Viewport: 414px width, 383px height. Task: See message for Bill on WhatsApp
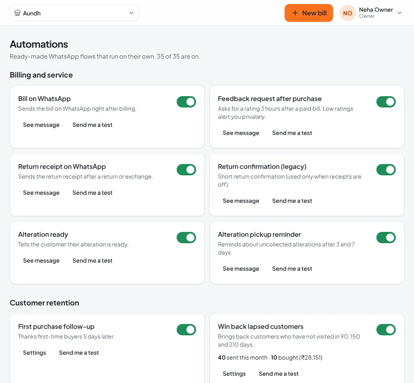pyautogui.click(x=41, y=125)
